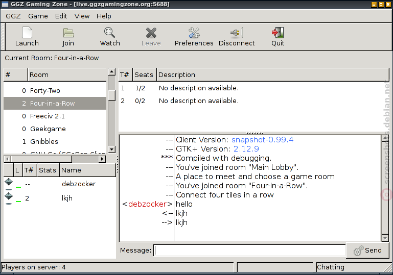The height and width of the screenshot is (275, 393).
Task: Select player lkjh in the list
Action: (x=60, y=198)
